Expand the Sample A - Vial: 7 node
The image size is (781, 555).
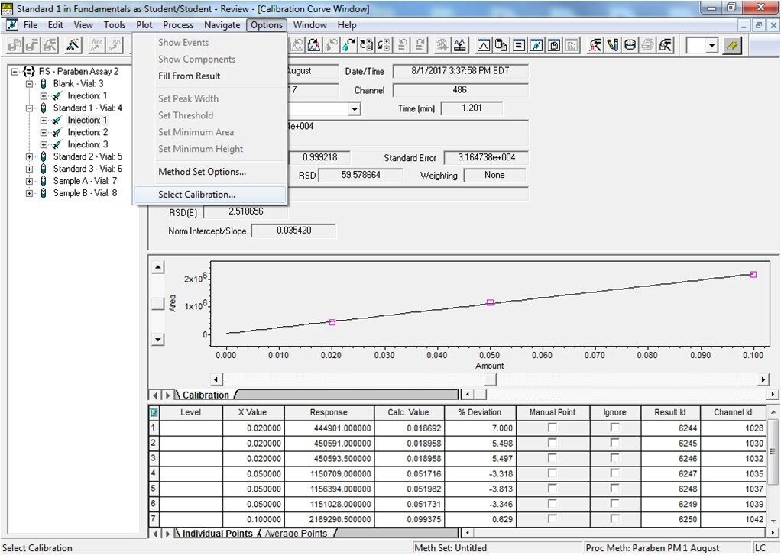pyautogui.click(x=29, y=181)
